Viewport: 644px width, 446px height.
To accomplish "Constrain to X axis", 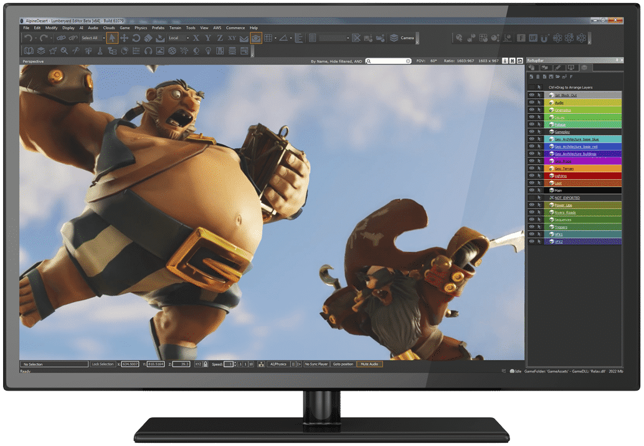I will tap(196, 38).
